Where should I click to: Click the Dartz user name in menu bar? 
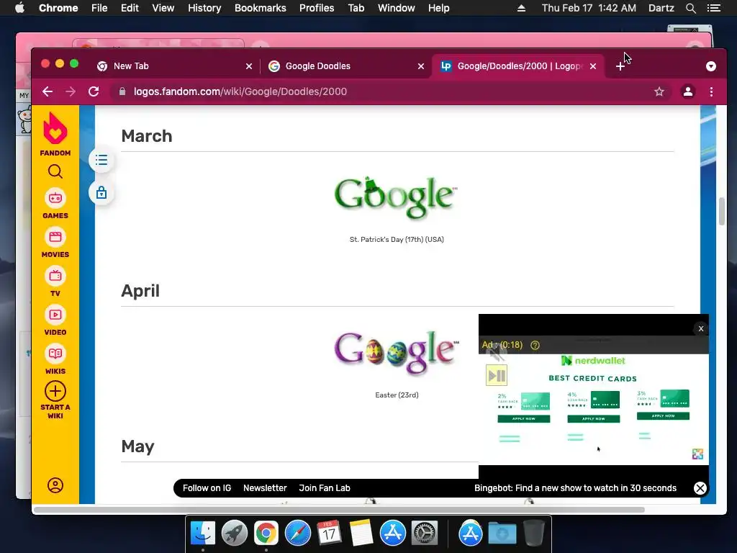tap(661, 8)
